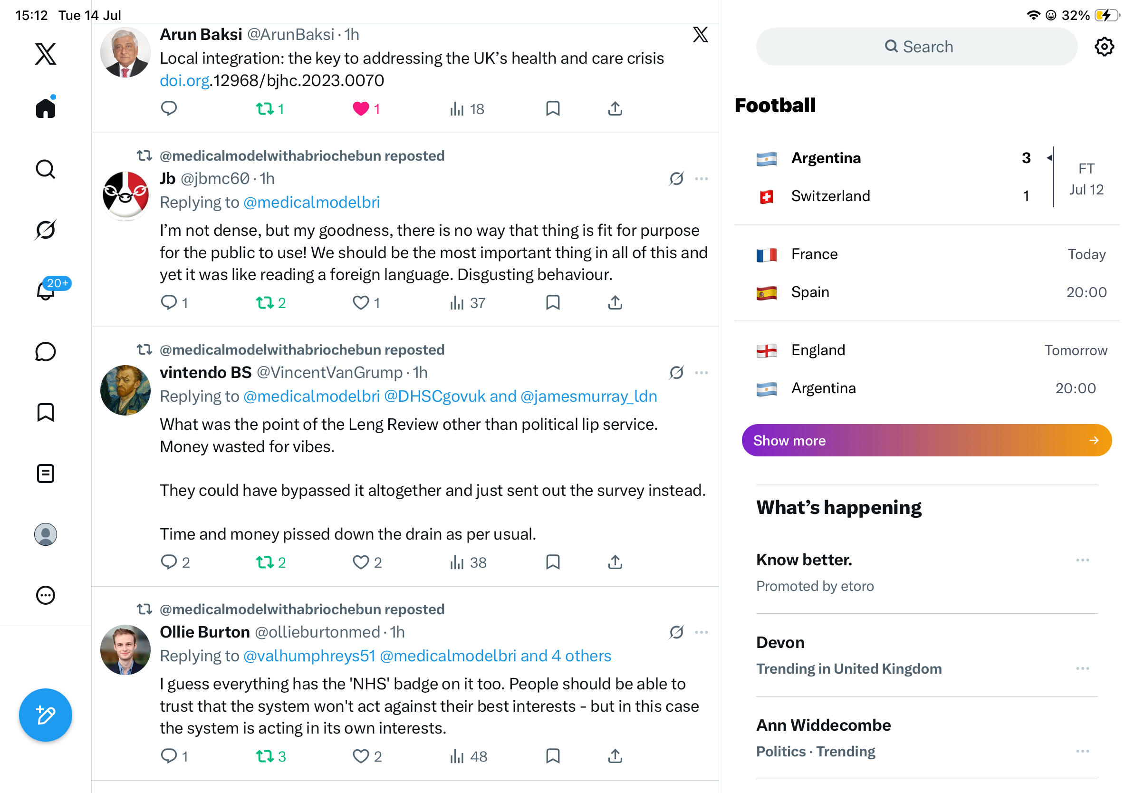This screenshot has height=793, width=1135.
Task: Click the Search input field
Action: point(917,47)
